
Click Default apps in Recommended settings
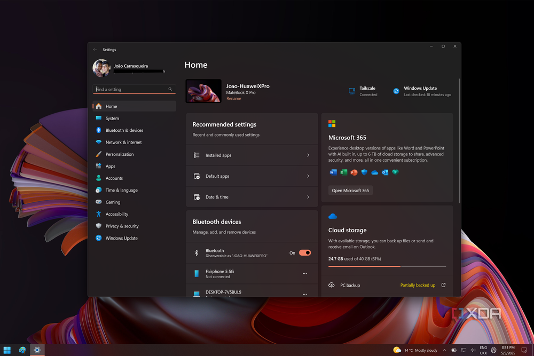pyautogui.click(x=252, y=176)
